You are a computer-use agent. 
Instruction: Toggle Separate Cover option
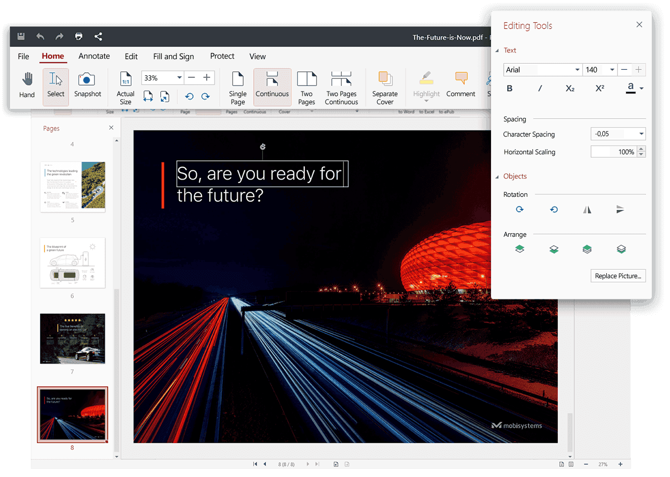pos(385,88)
